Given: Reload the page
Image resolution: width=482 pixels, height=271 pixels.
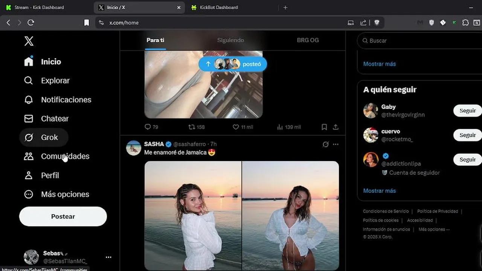Looking at the screenshot, I should pyautogui.click(x=31, y=23).
